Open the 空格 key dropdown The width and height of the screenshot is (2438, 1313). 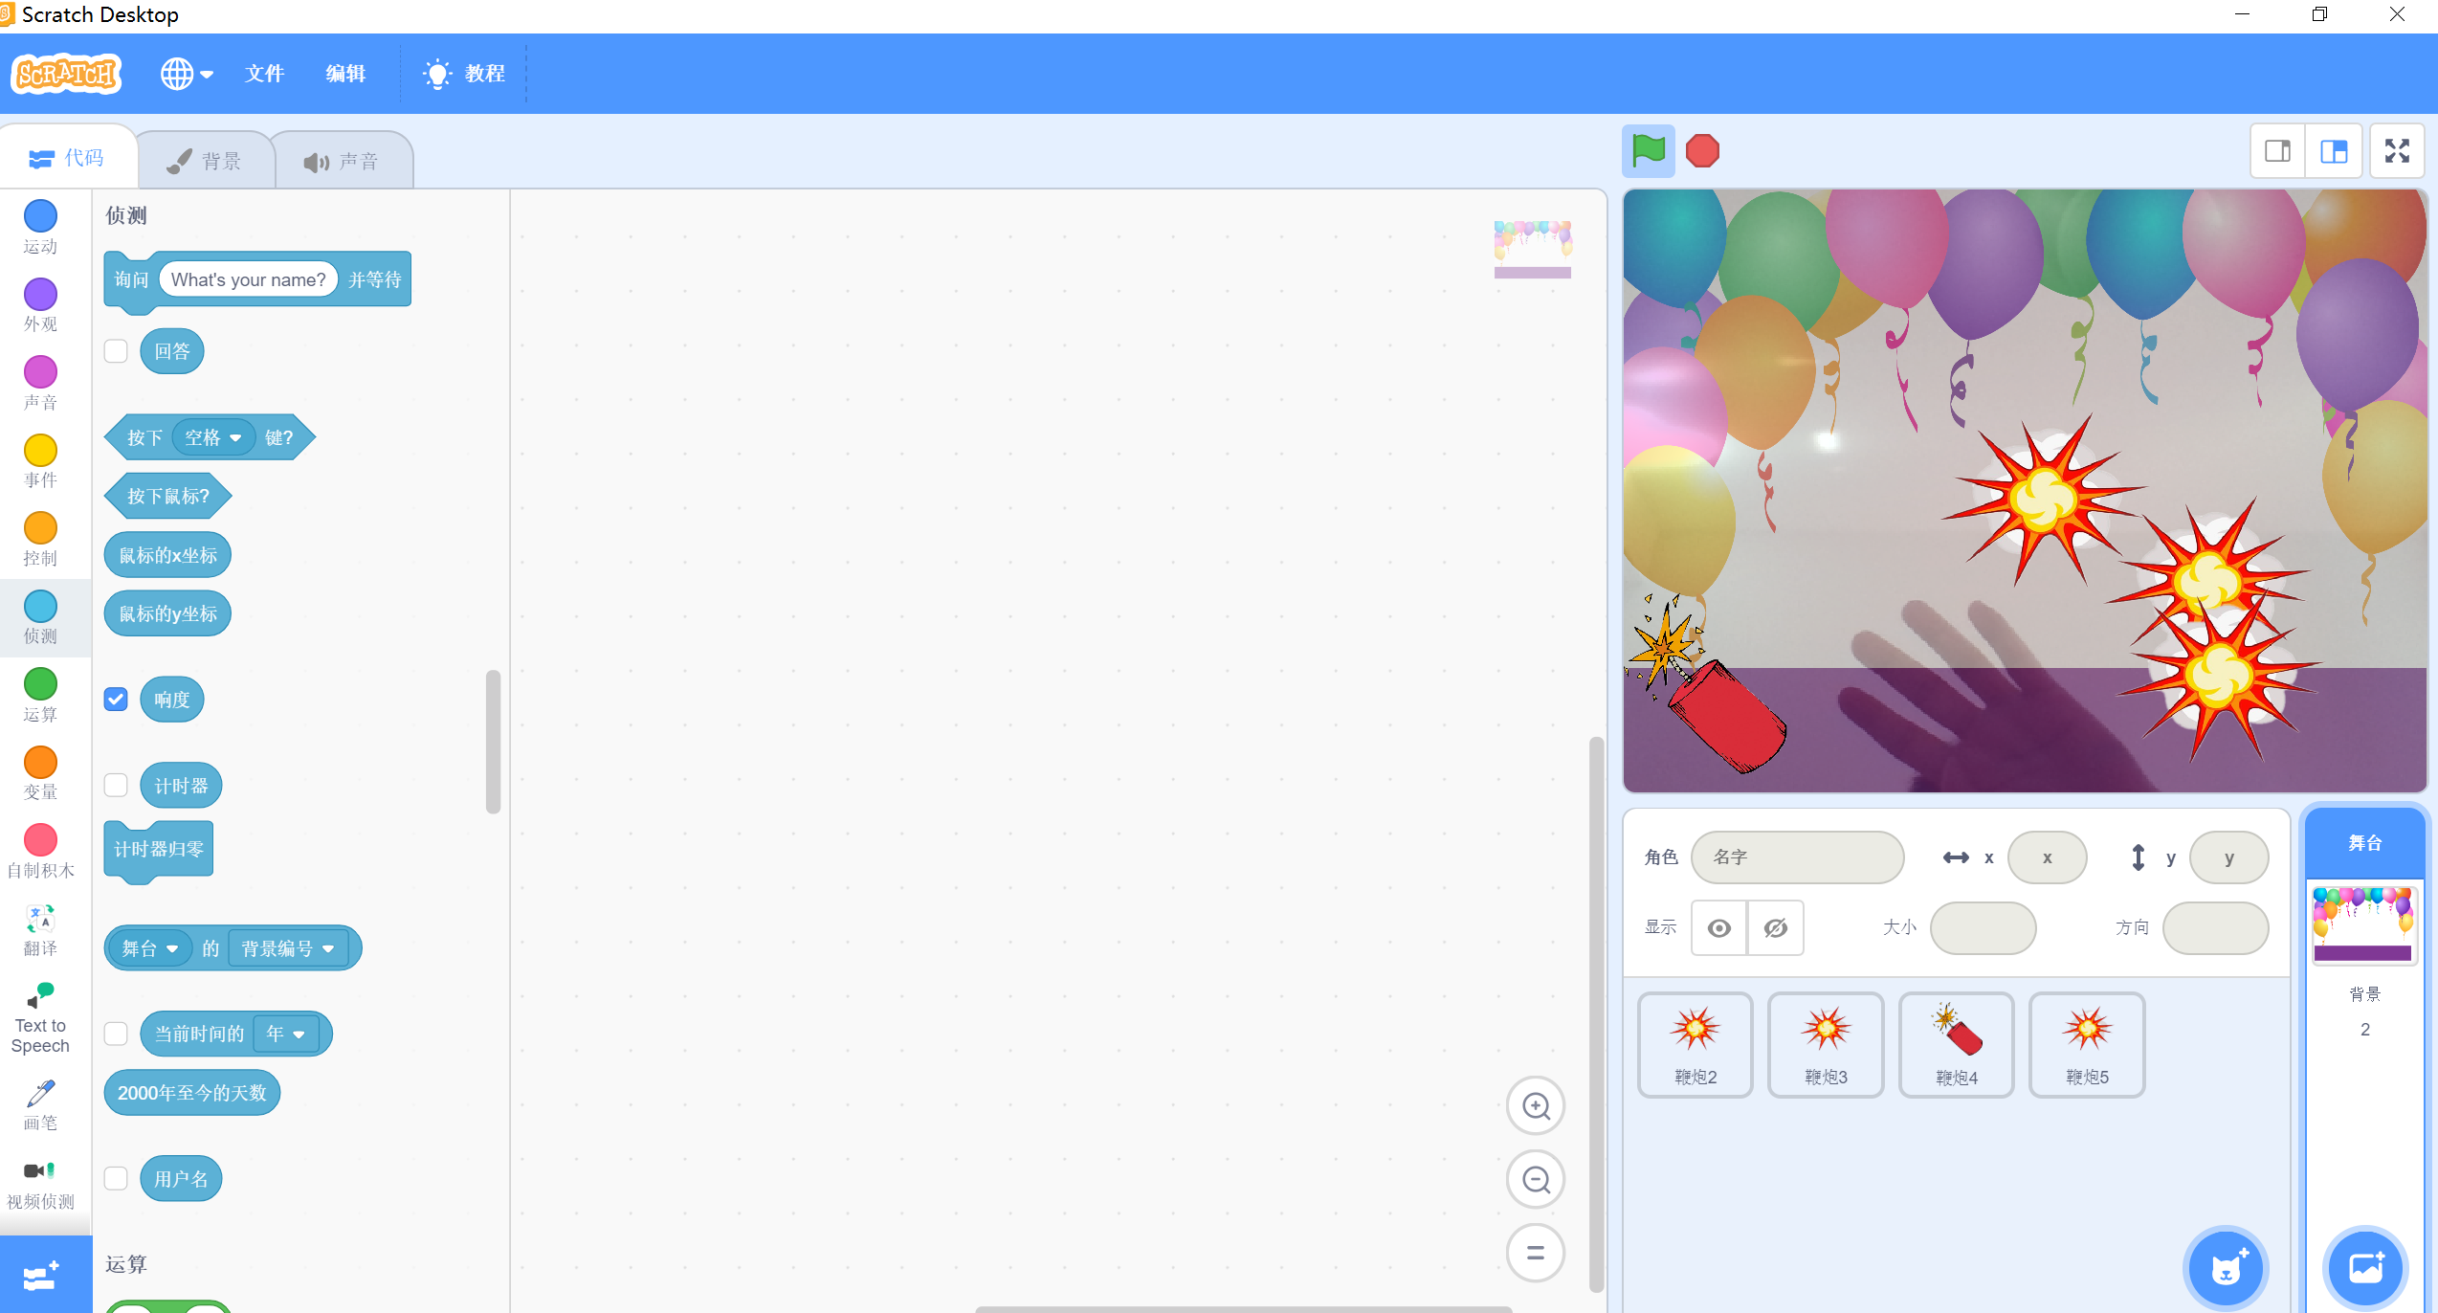click(x=213, y=437)
